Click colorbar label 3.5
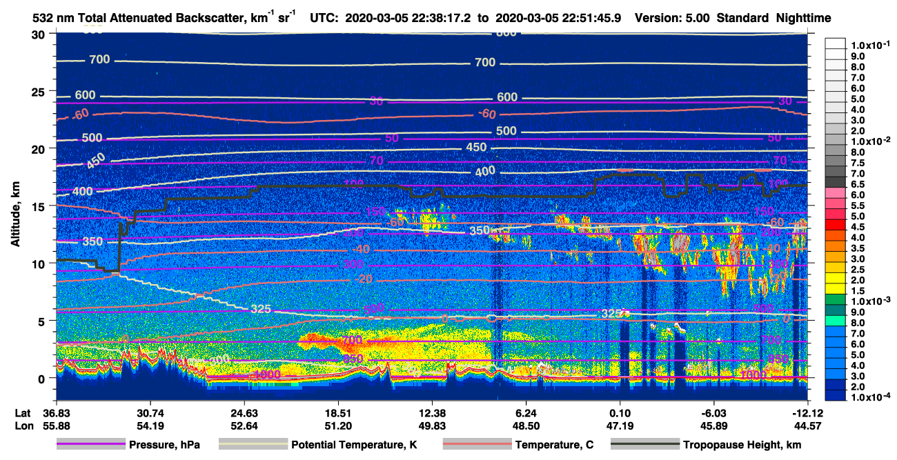Image resolution: width=897 pixels, height=460 pixels. tap(857, 248)
